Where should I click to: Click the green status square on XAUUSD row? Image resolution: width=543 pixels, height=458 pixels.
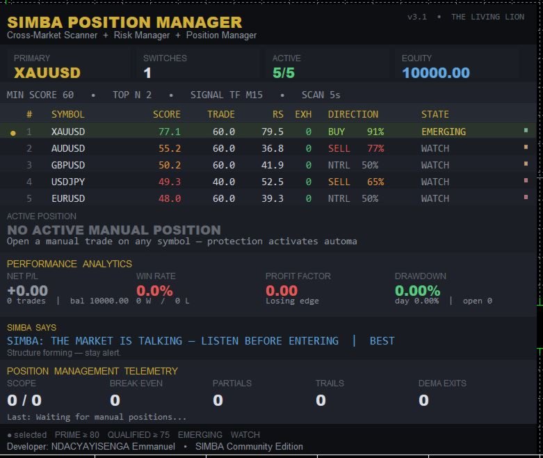(526, 130)
